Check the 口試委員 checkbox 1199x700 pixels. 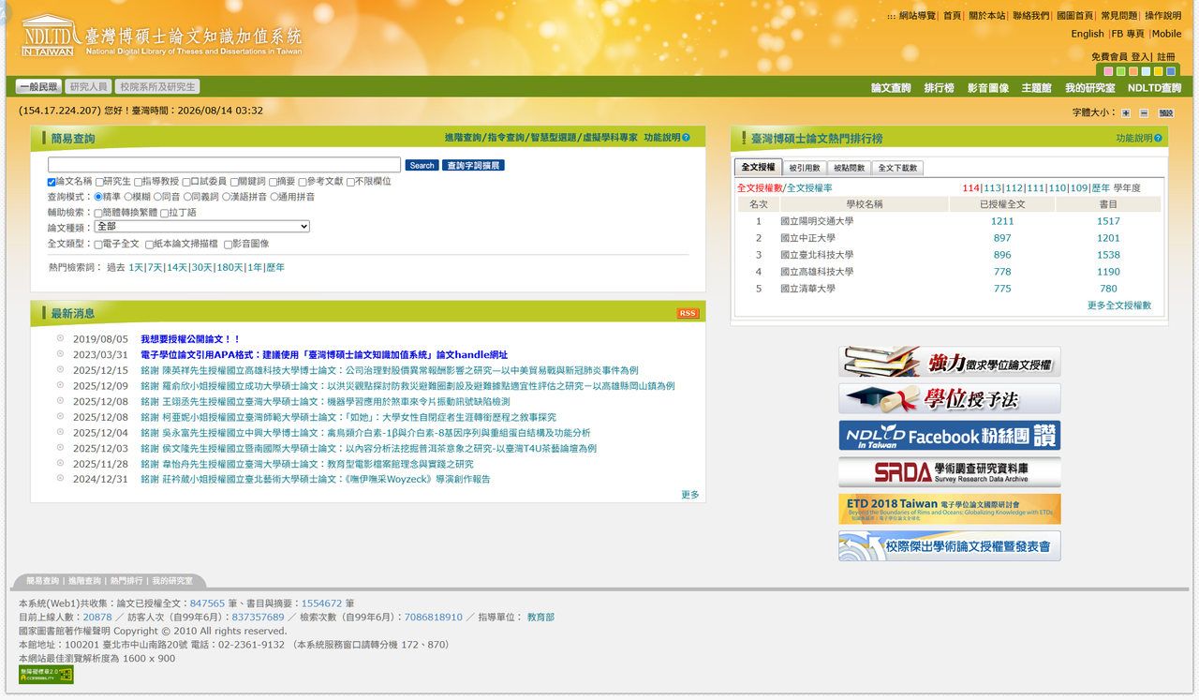[x=186, y=182]
